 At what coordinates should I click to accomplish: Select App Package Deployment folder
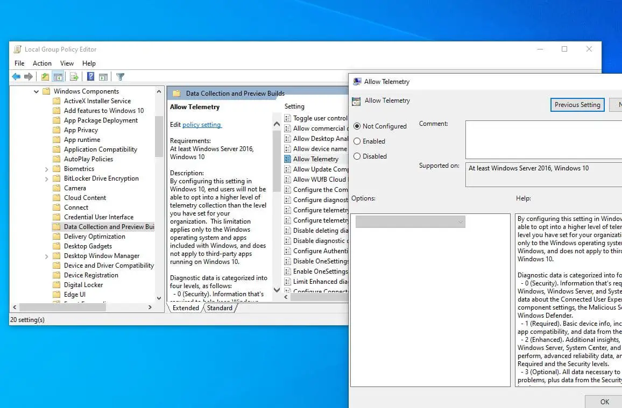(101, 120)
